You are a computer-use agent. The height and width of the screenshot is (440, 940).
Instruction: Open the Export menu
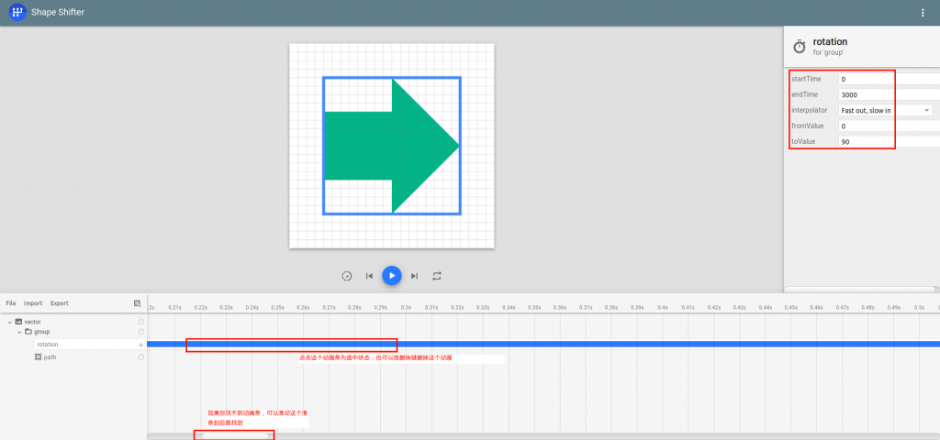coord(59,303)
